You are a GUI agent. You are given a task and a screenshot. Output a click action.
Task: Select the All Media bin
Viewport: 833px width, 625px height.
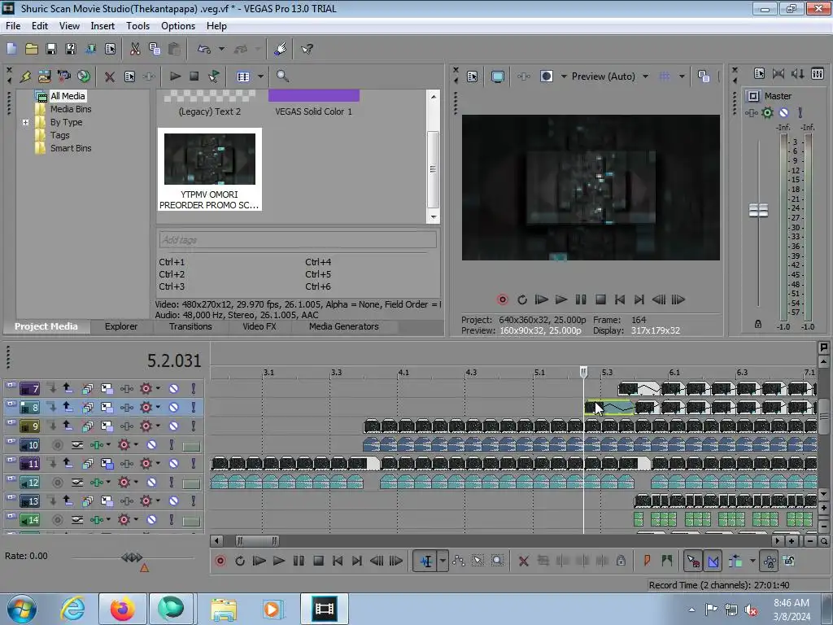(68, 96)
